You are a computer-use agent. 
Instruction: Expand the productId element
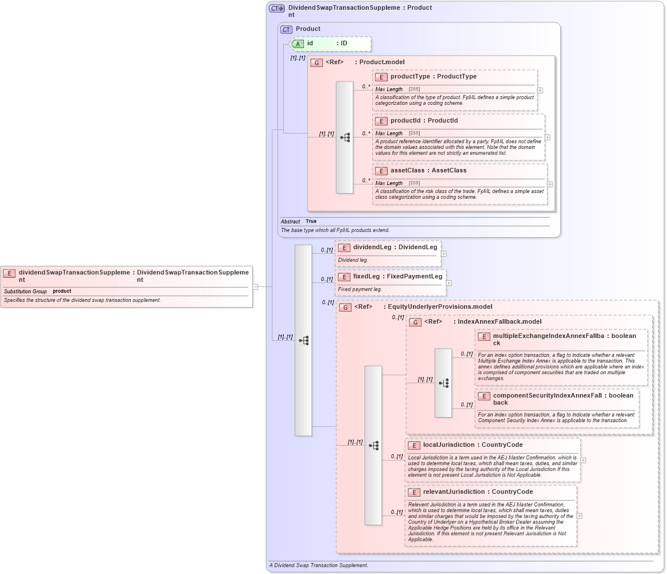point(548,137)
